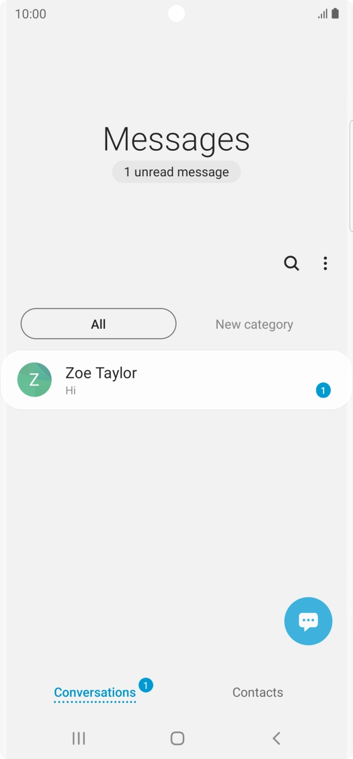Tap the back icon in navigation bar
Viewport: 353px width, 759px height.
(276, 738)
